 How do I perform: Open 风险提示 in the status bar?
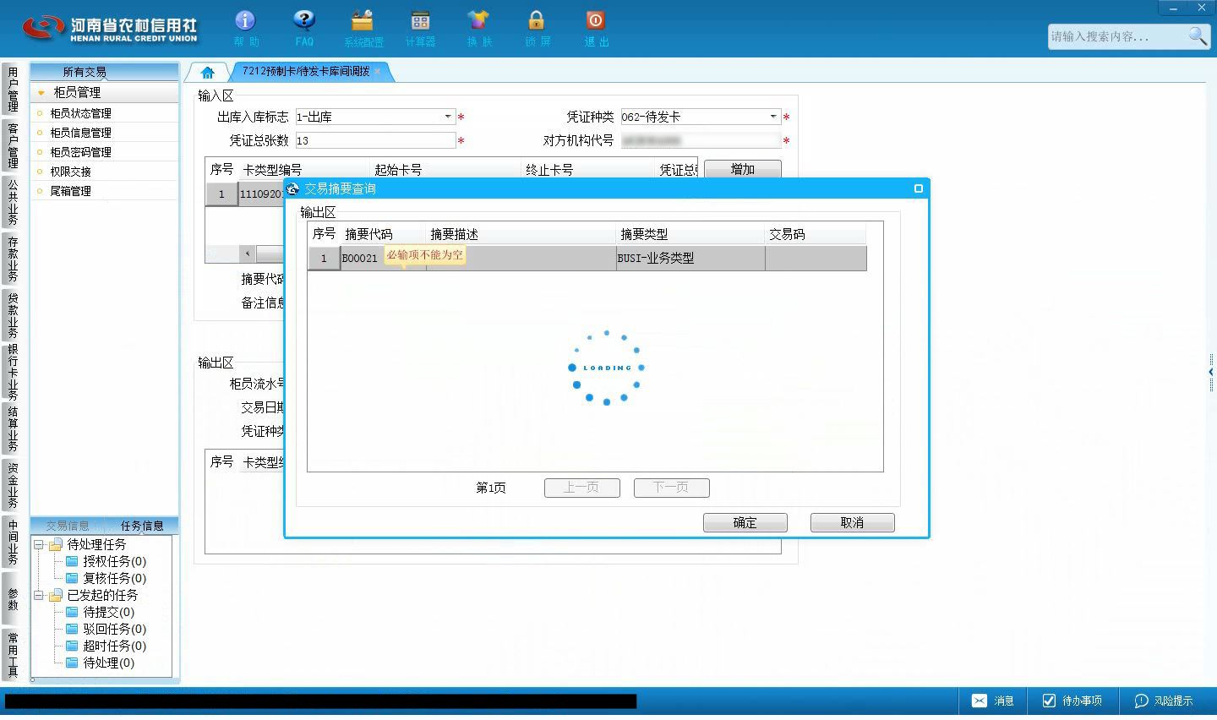click(1165, 701)
